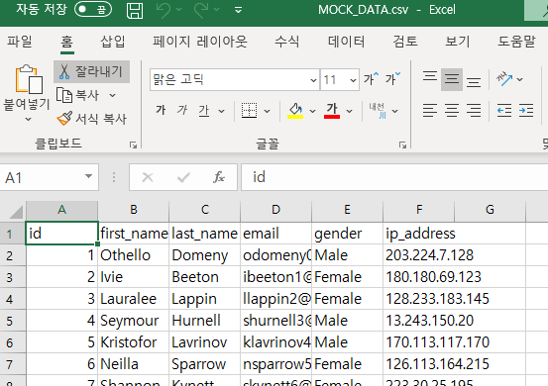548x386 pixels.
Task: Click the select all corner triangle
Action: click(x=16, y=212)
